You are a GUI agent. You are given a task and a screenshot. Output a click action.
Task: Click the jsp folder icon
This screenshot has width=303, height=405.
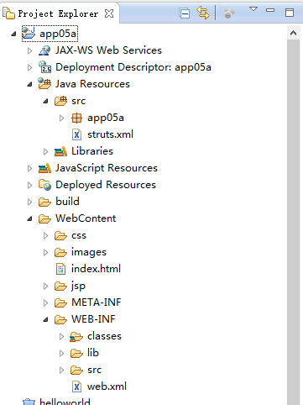click(x=60, y=286)
